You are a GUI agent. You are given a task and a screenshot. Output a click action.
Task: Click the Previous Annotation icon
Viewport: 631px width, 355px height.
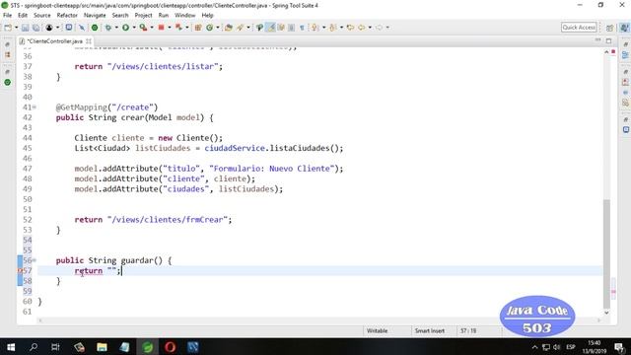click(333, 28)
